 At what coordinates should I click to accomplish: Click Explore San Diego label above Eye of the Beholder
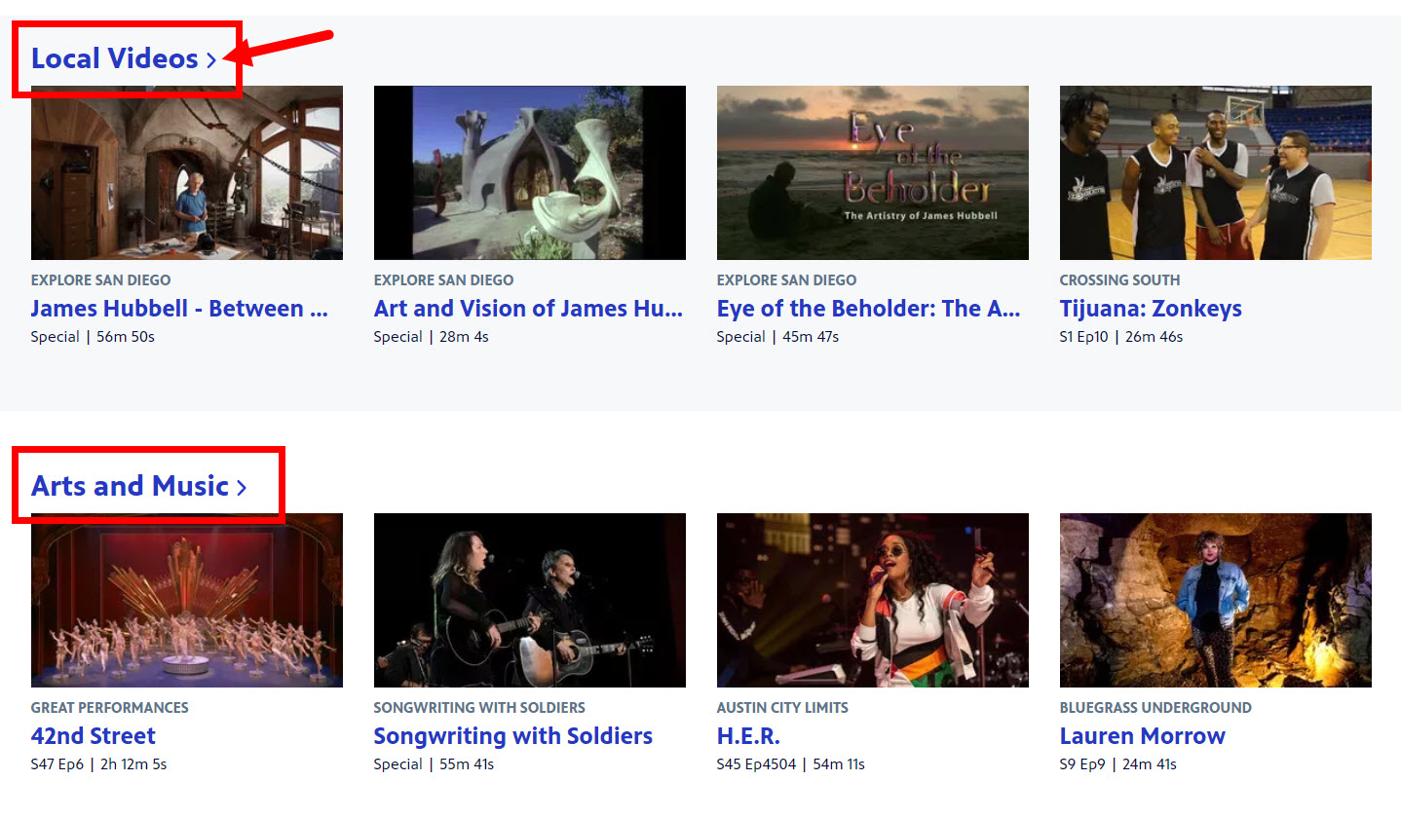[786, 280]
